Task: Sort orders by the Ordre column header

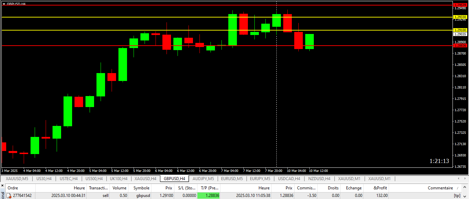Action: coord(20,188)
